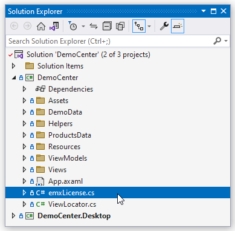
Task: Open Pending Changes Filter clock icon
Action: [72, 26]
